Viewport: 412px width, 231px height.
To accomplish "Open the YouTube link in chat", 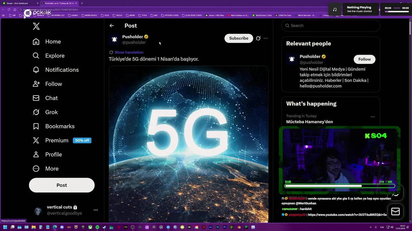I will click(x=347, y=215).
